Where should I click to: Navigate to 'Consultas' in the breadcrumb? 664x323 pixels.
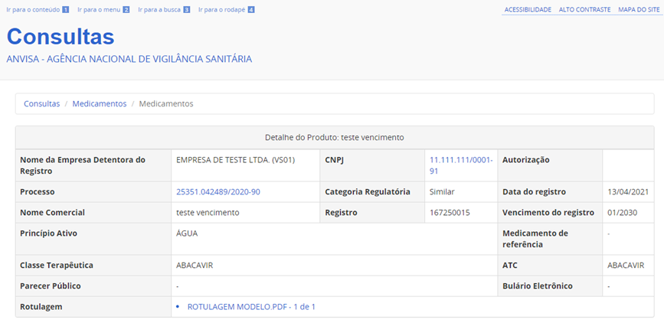click(41, 103)
